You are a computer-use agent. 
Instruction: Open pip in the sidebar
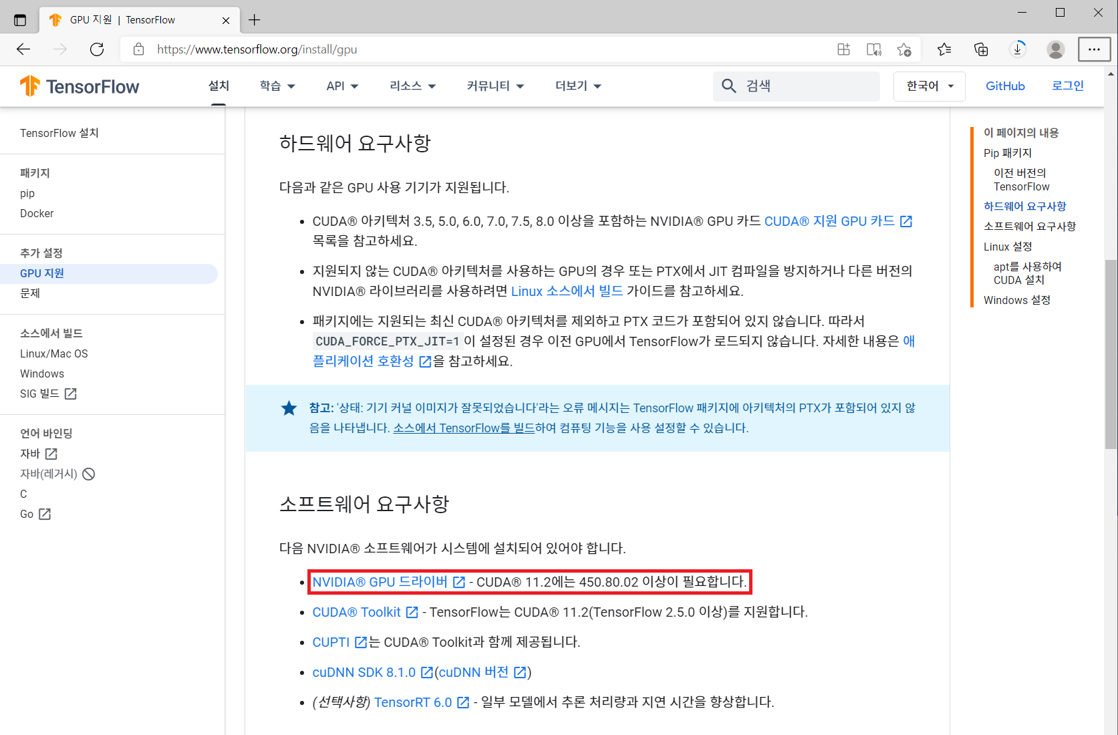(x=27, y=193)
